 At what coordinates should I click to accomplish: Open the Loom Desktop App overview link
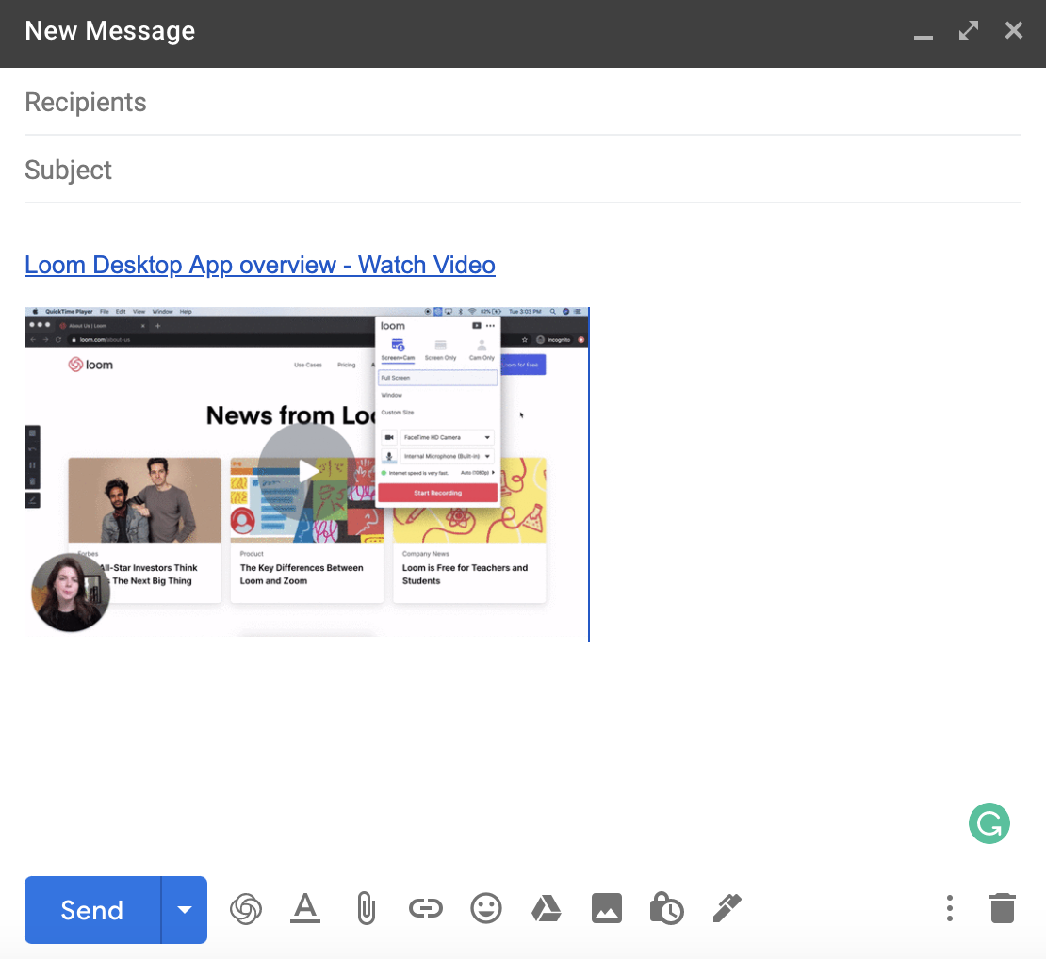click(260, 265)
